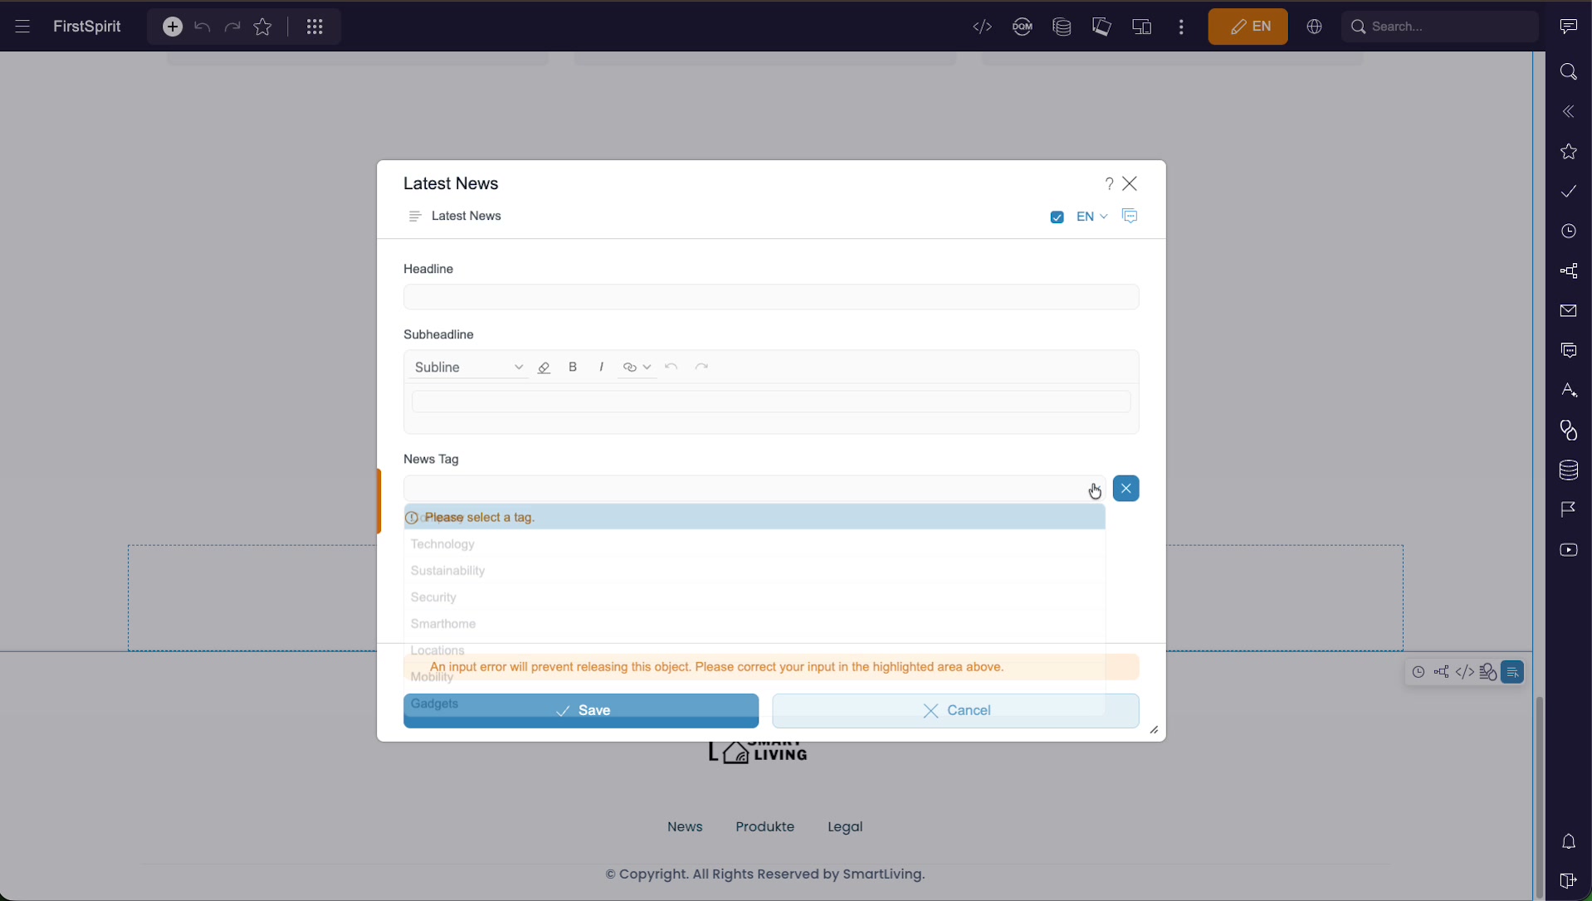Undo in Subheadline editor toolbar
Image resolution: width=1592 pixels, height=901 pixels.
coord(671,367)
